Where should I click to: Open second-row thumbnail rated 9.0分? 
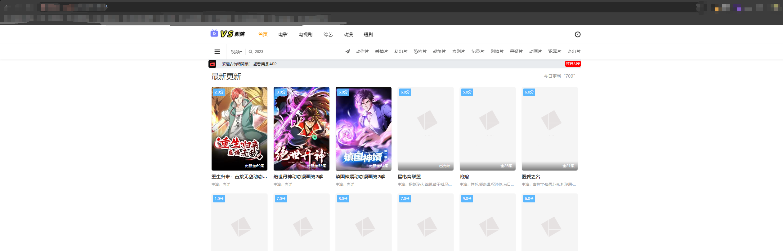coord(488,222)
